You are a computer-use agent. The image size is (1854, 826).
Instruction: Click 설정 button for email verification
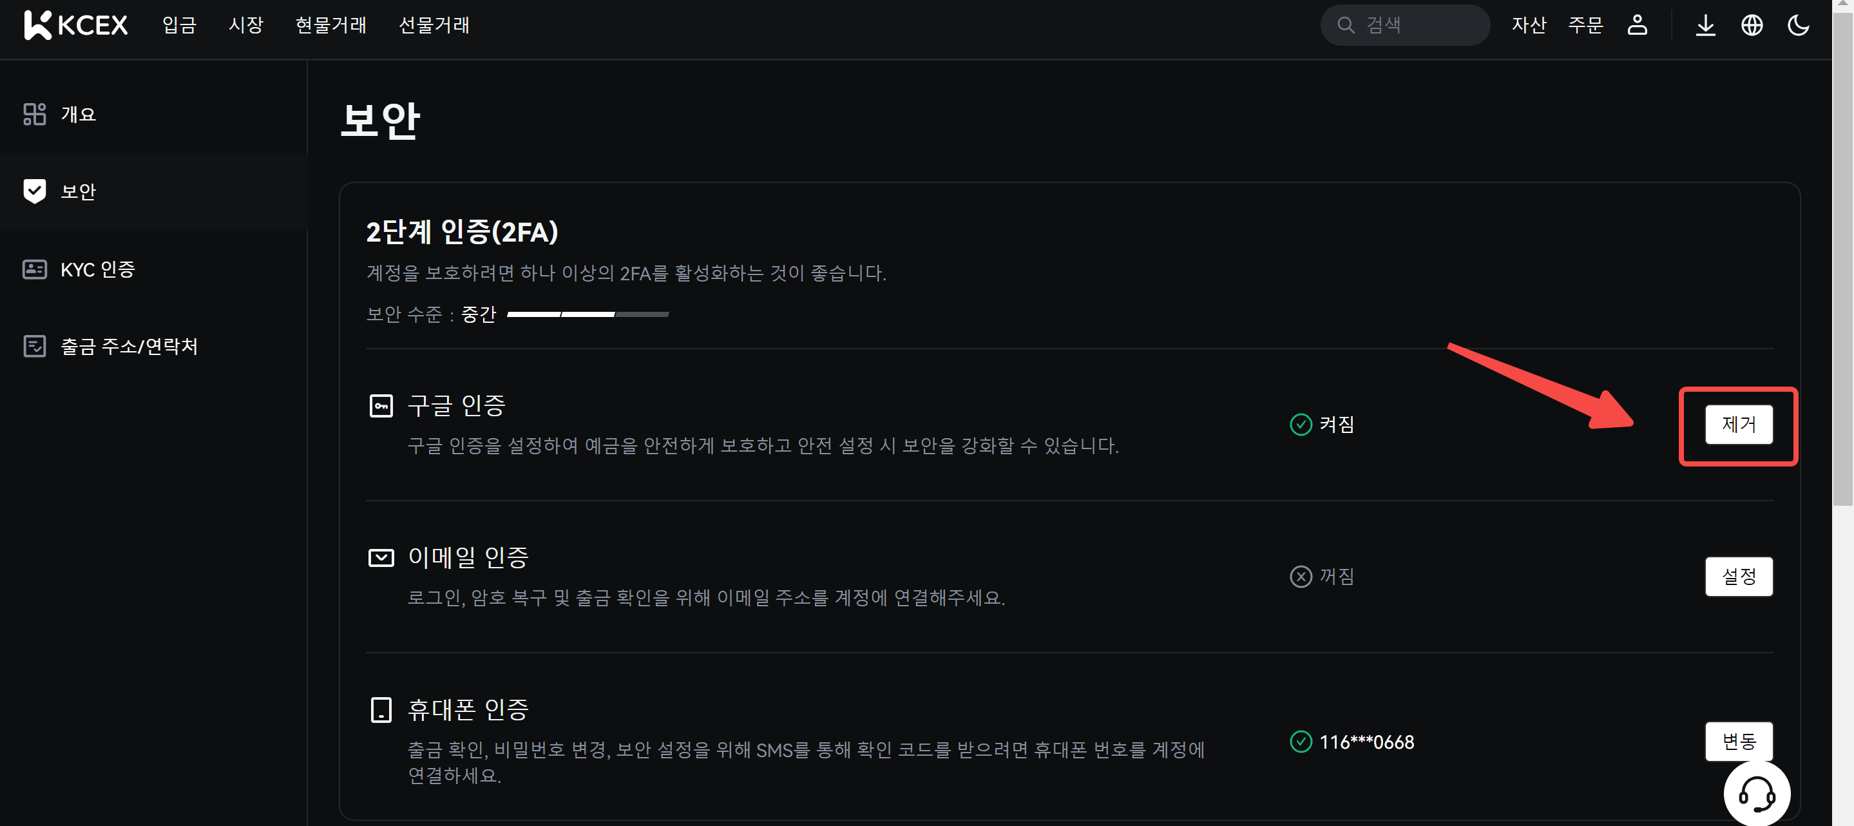click(1738, 576)
